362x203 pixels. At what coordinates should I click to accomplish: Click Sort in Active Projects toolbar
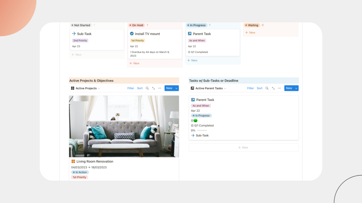[x=140, y=88]
